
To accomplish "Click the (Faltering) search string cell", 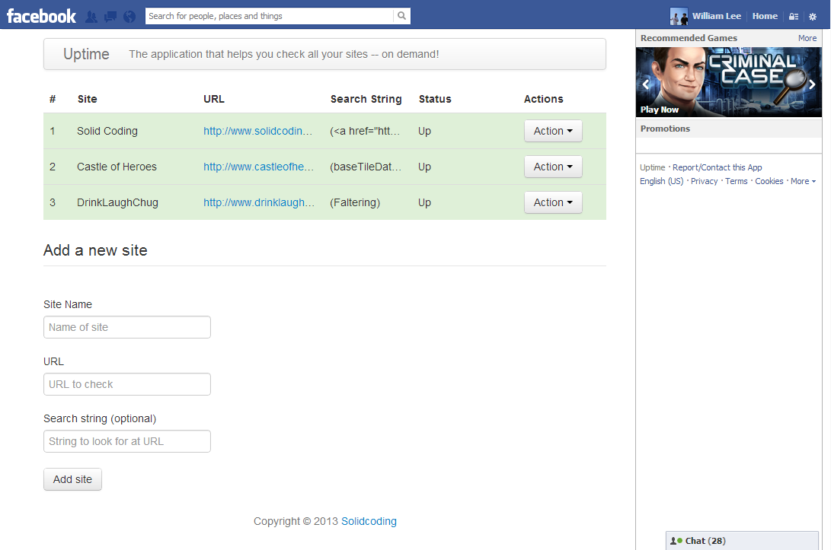I will (354, 202).
